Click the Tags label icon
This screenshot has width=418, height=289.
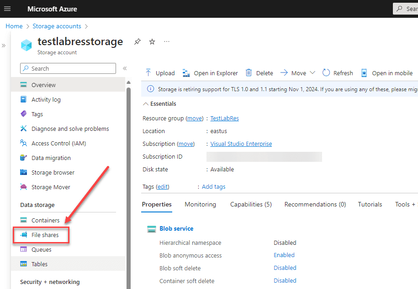coord(23,114)
